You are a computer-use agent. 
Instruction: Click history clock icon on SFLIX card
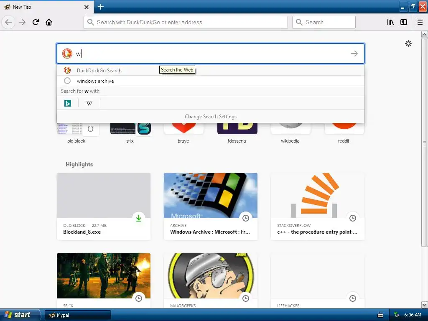click(139, 298)
